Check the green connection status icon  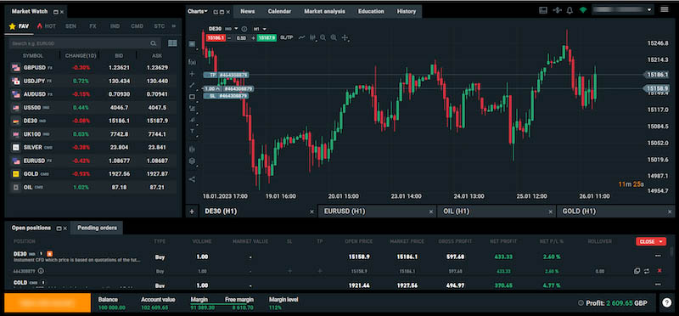point(583,10)
